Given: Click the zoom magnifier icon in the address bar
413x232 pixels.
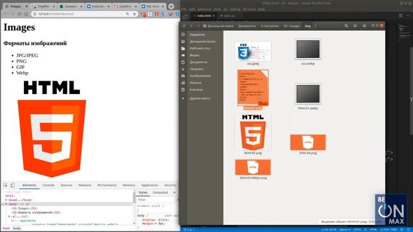Looking at the screenshot, I should 128,14.
